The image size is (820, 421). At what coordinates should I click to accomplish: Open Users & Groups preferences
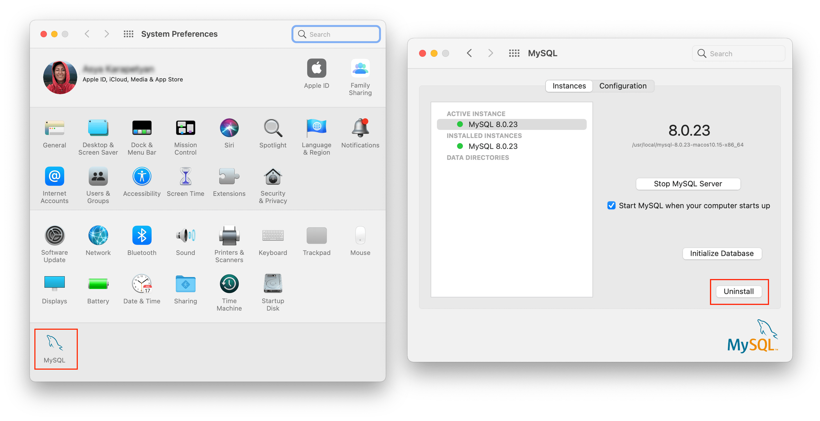pyautogui.click(x=98, y=185)
